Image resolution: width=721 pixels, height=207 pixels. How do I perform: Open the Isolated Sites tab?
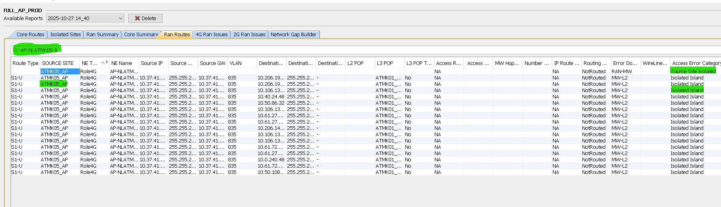tap(65, 35)
